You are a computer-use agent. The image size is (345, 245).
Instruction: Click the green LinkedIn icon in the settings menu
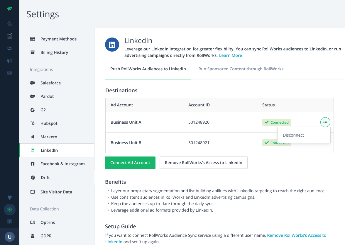point(33,150)
